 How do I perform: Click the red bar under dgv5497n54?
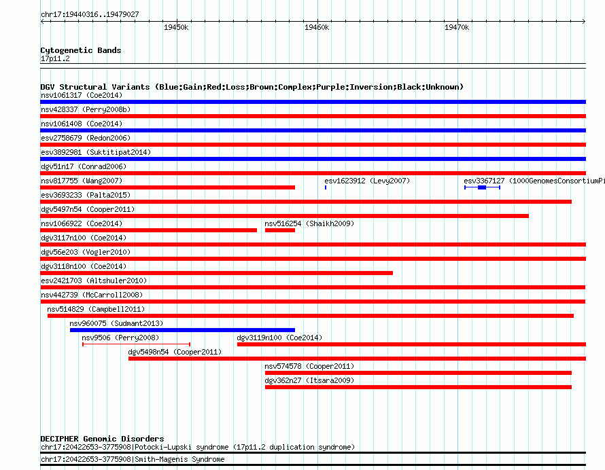tap(284, 216)
